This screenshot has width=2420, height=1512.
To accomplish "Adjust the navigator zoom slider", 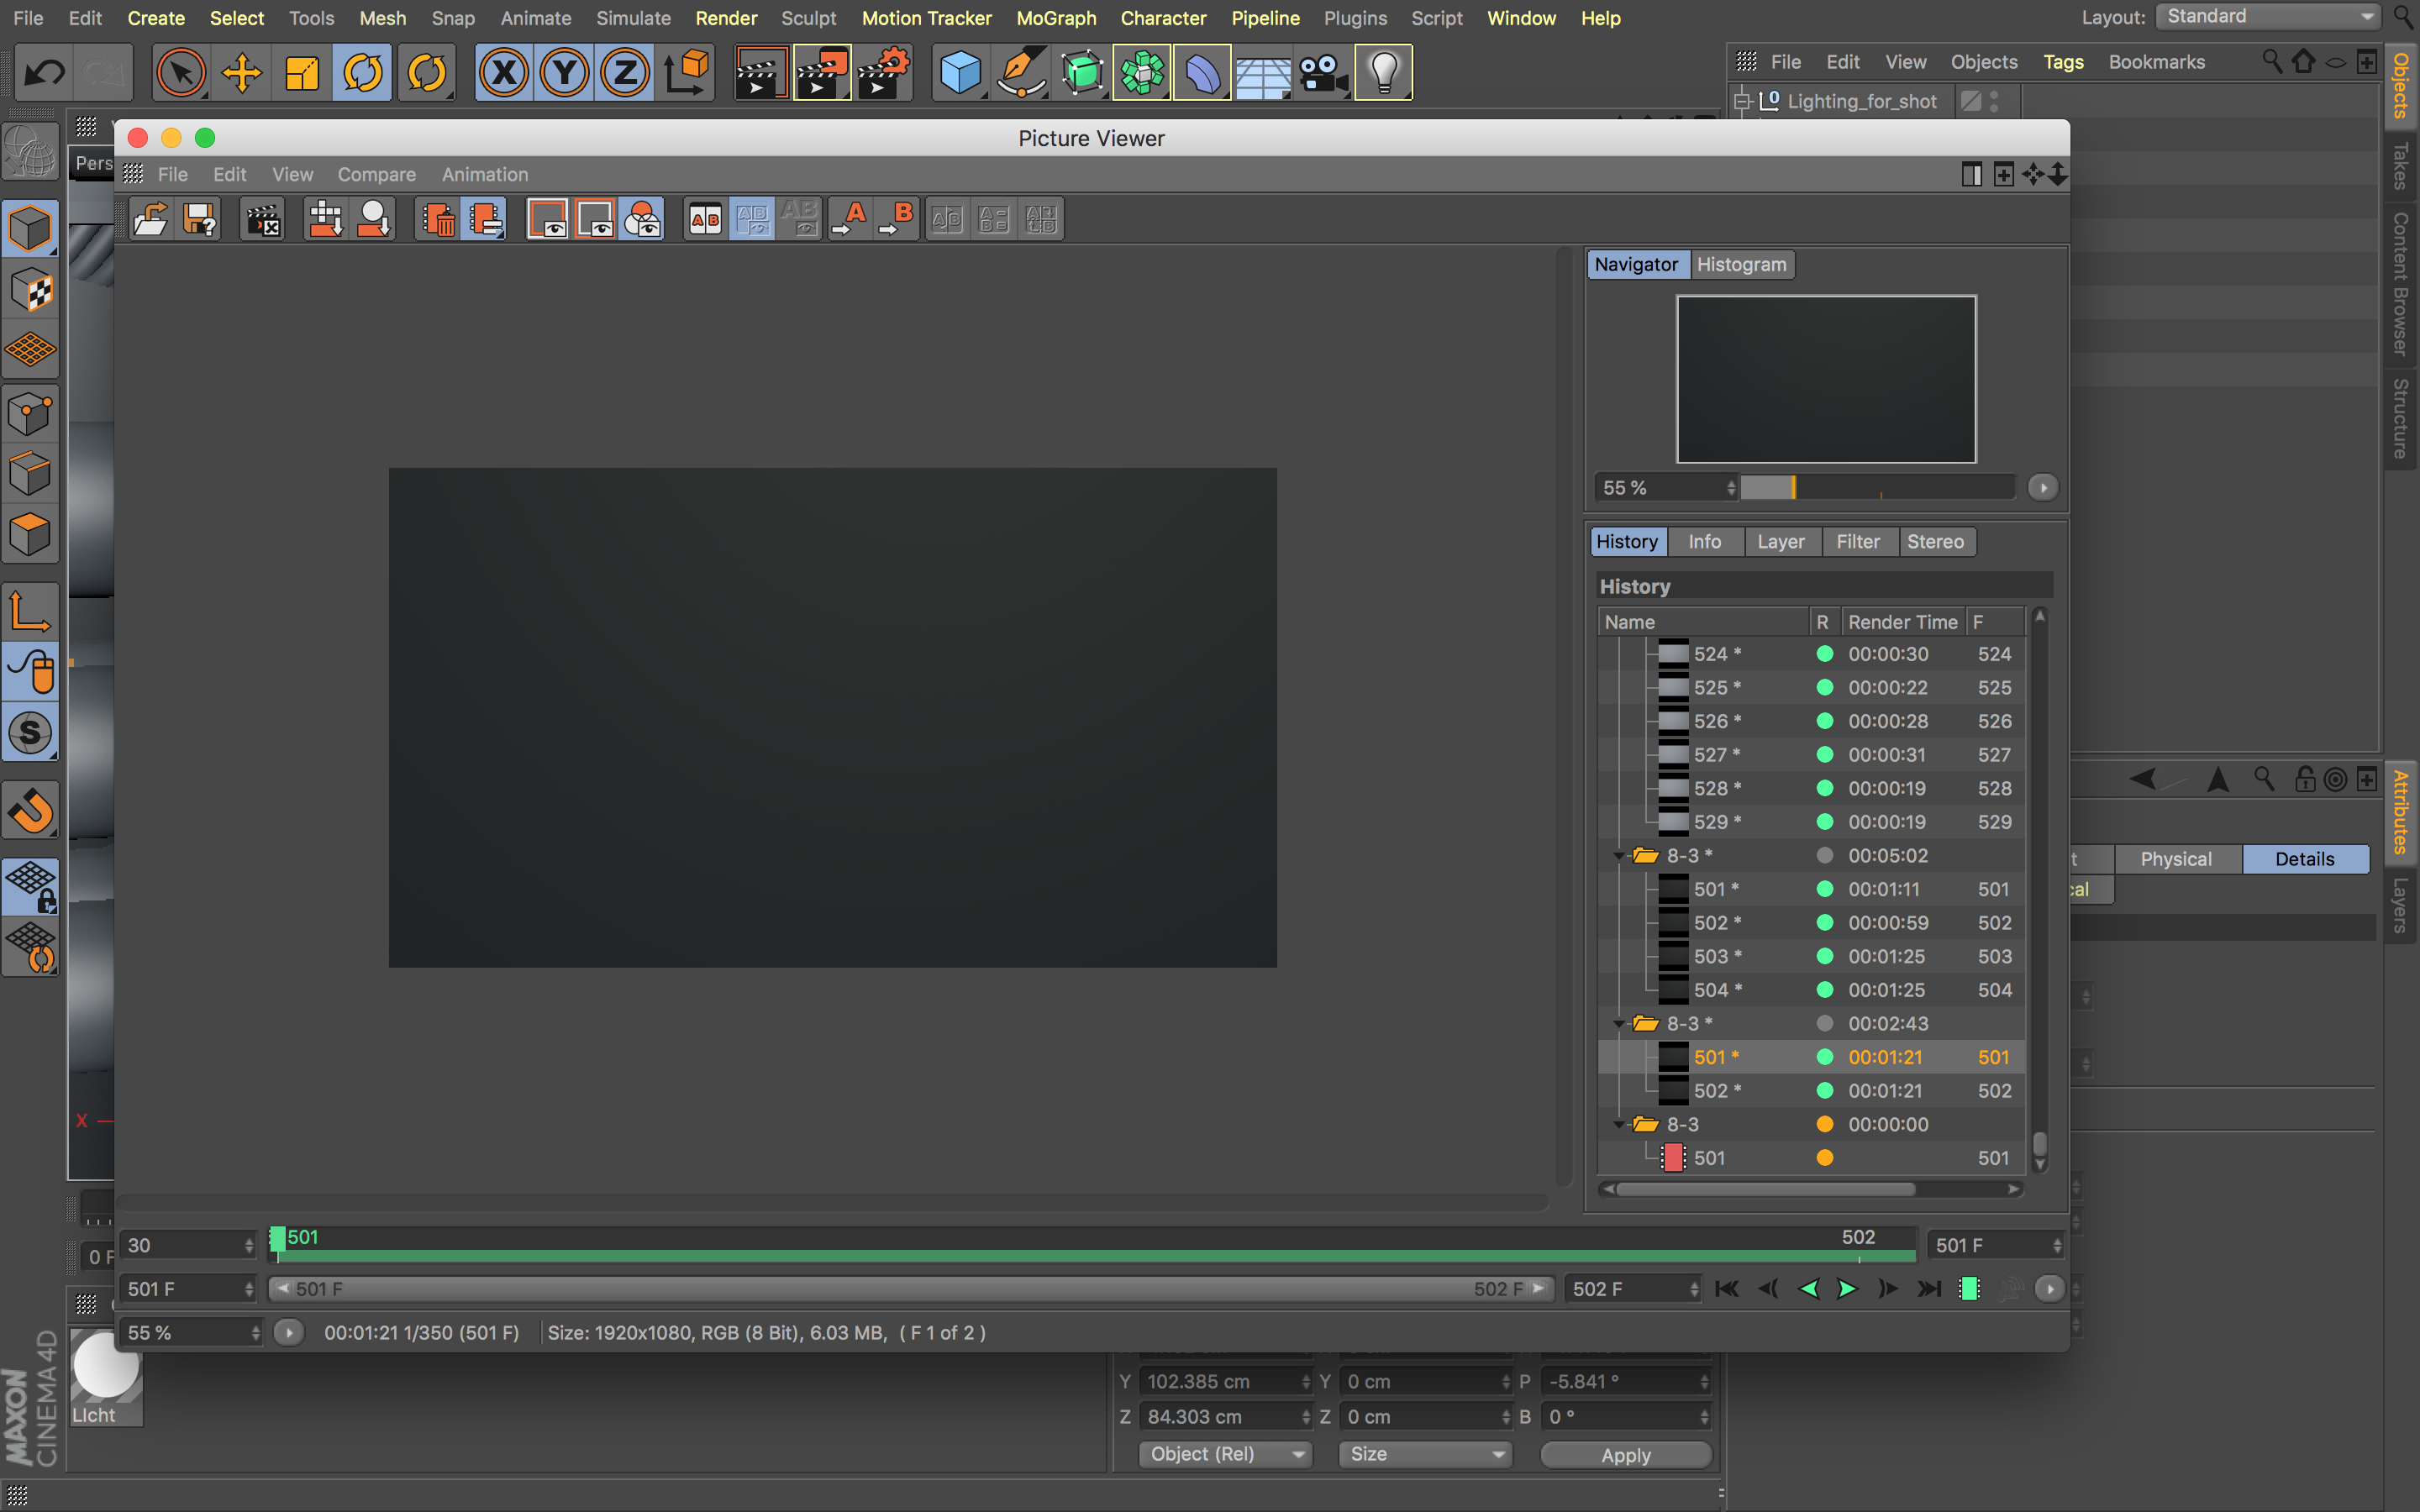I will tap(1877, 488).
